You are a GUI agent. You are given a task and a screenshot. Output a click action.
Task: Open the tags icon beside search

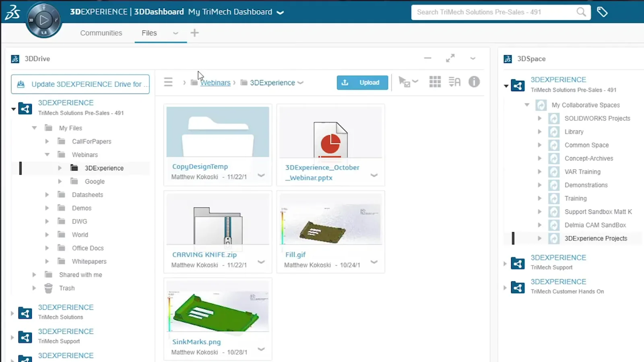602,12
